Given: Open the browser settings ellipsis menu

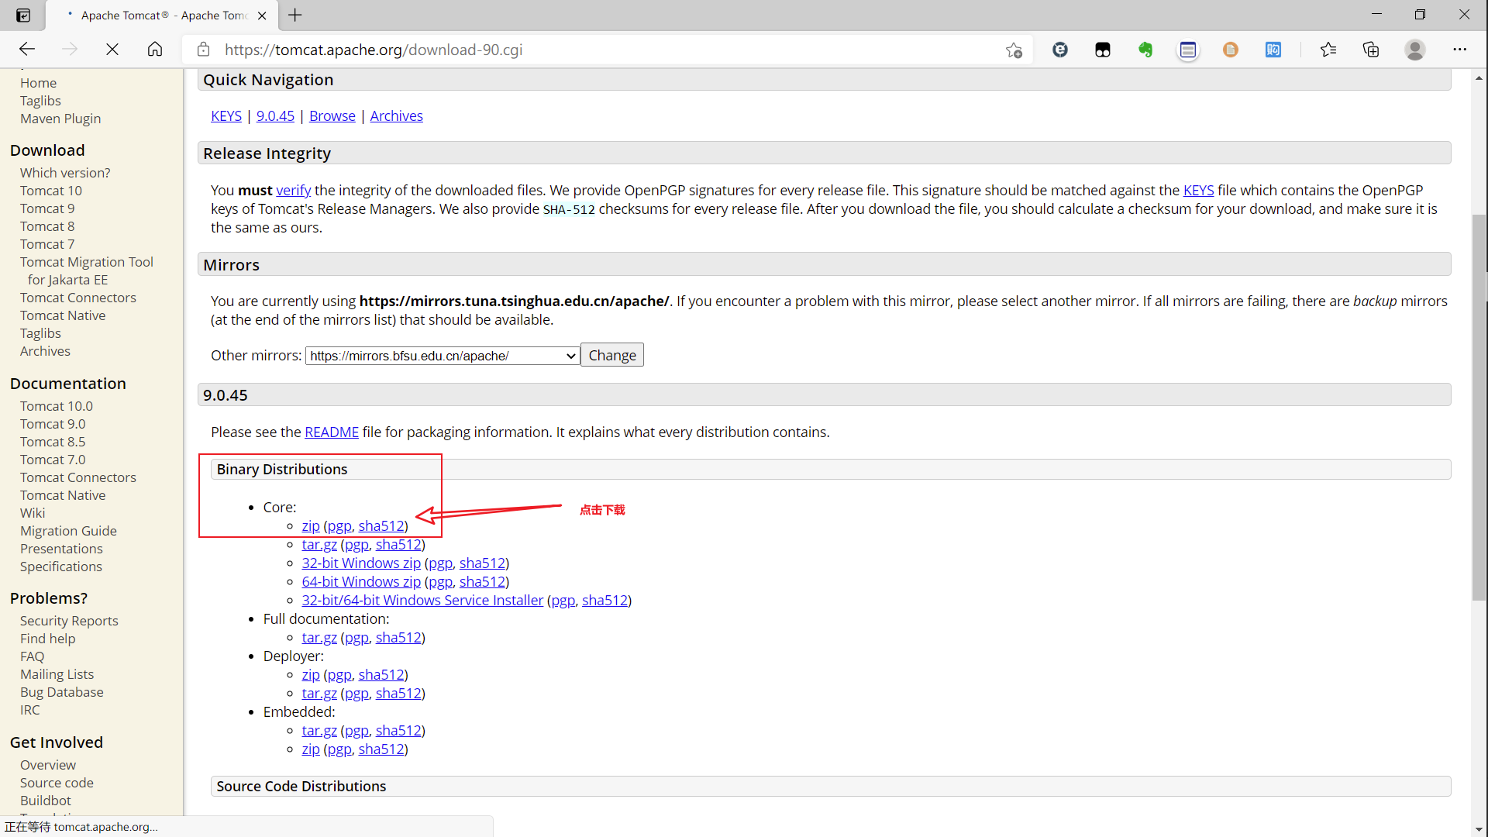Looking at the screenshot, I should click(x=1460, y=50).
